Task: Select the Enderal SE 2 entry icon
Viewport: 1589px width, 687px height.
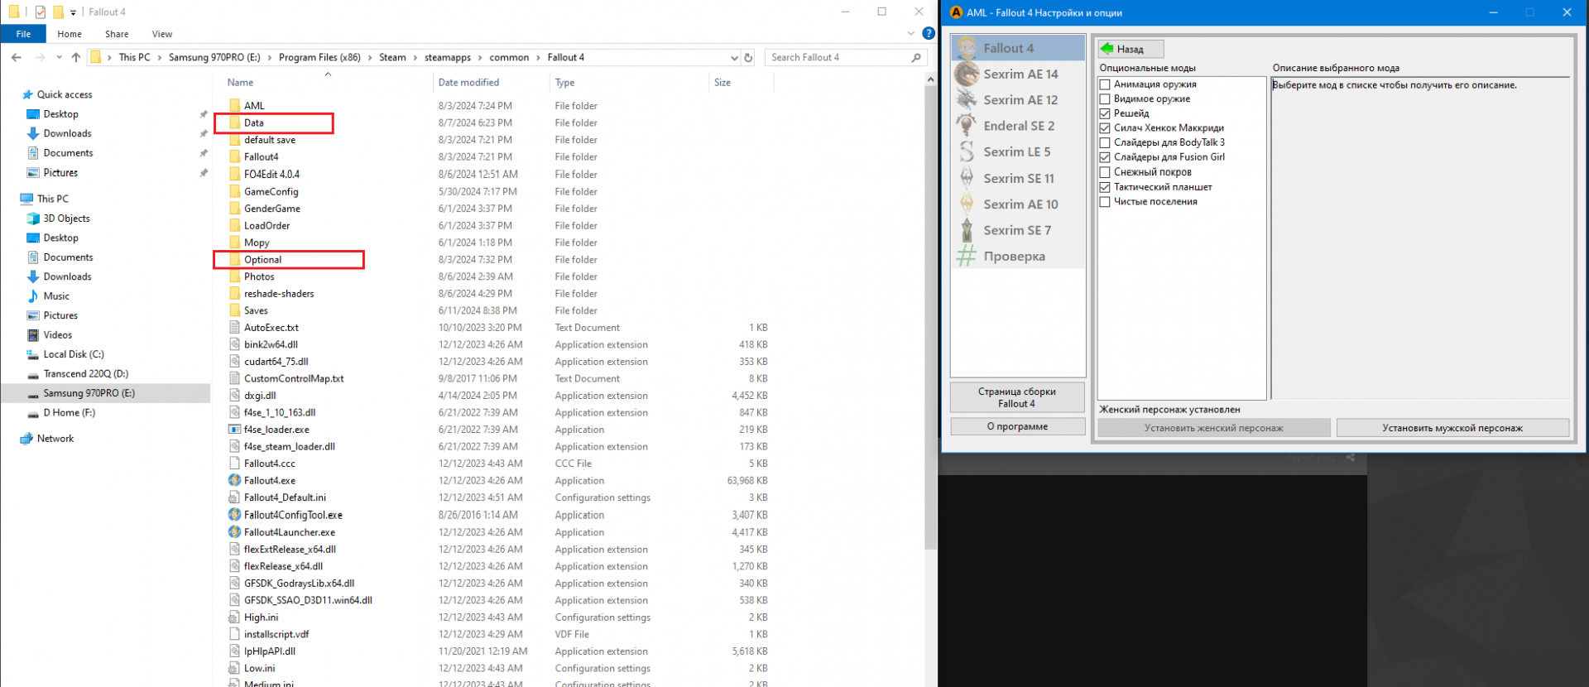Action: click(x=967, y=126)
